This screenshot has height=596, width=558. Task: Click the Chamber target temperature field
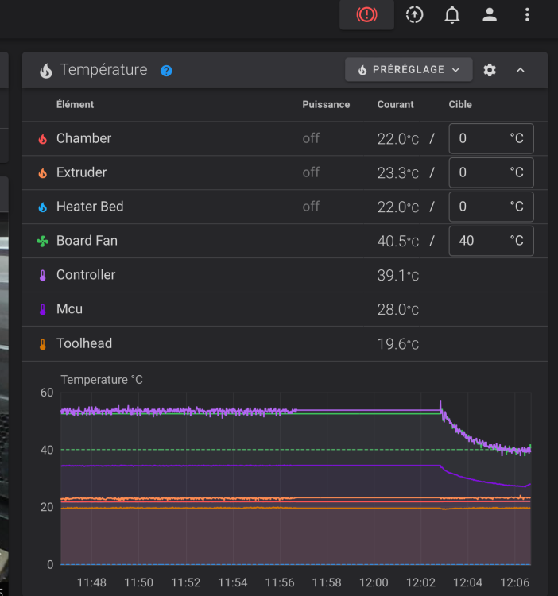482,138
